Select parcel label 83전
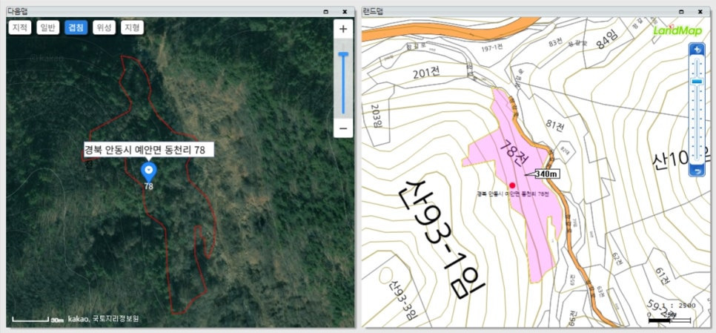 pos(556,42)
